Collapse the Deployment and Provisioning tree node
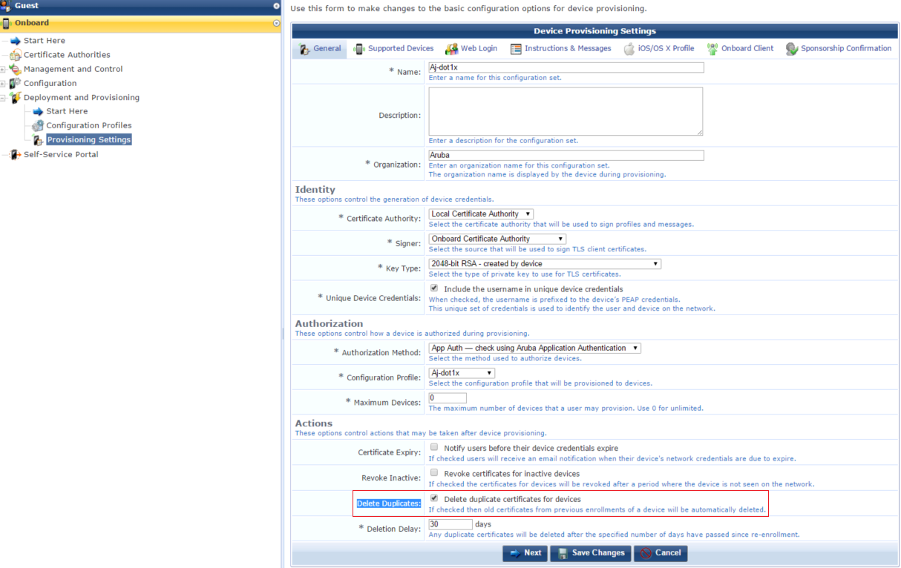This screenshot has width=901, height=568. tap(3, 97)
